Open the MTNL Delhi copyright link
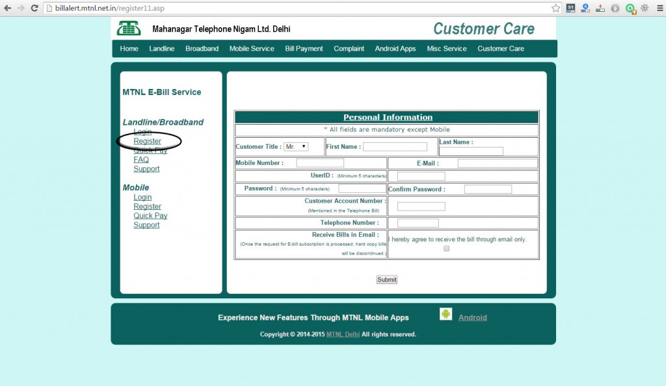 343,334
